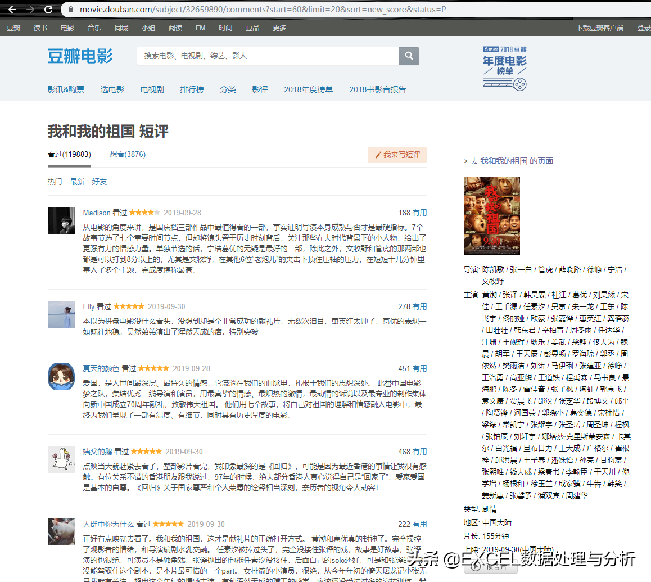Open 夏天的颜色 user profile link
This screenshot has width=651, height=582.
click(x=101, y=368)
